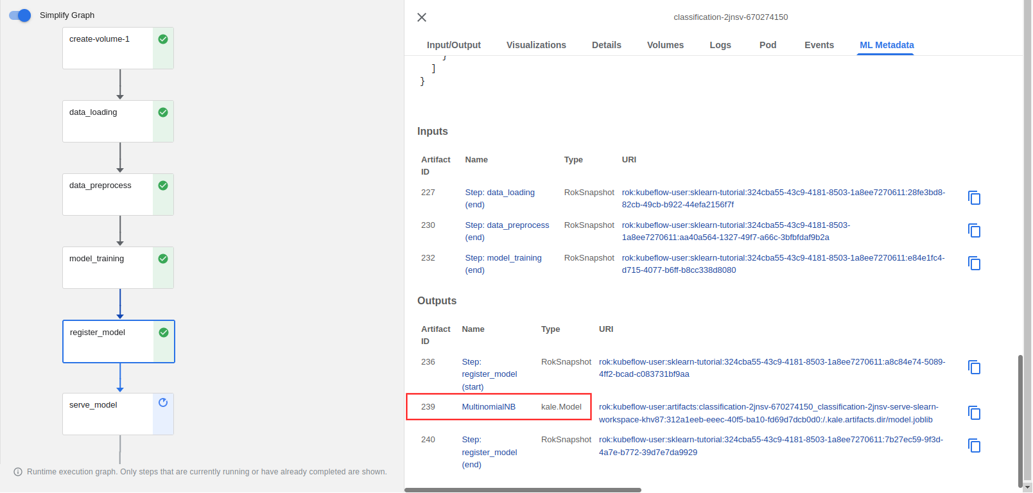
Task: Open URI link of artifact 230
Action: coord(736,231)
